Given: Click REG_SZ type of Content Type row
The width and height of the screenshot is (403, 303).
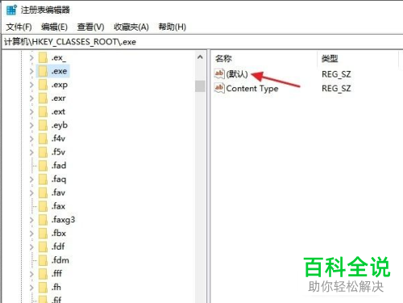Looking at the screenshot, I should (336, 89).
